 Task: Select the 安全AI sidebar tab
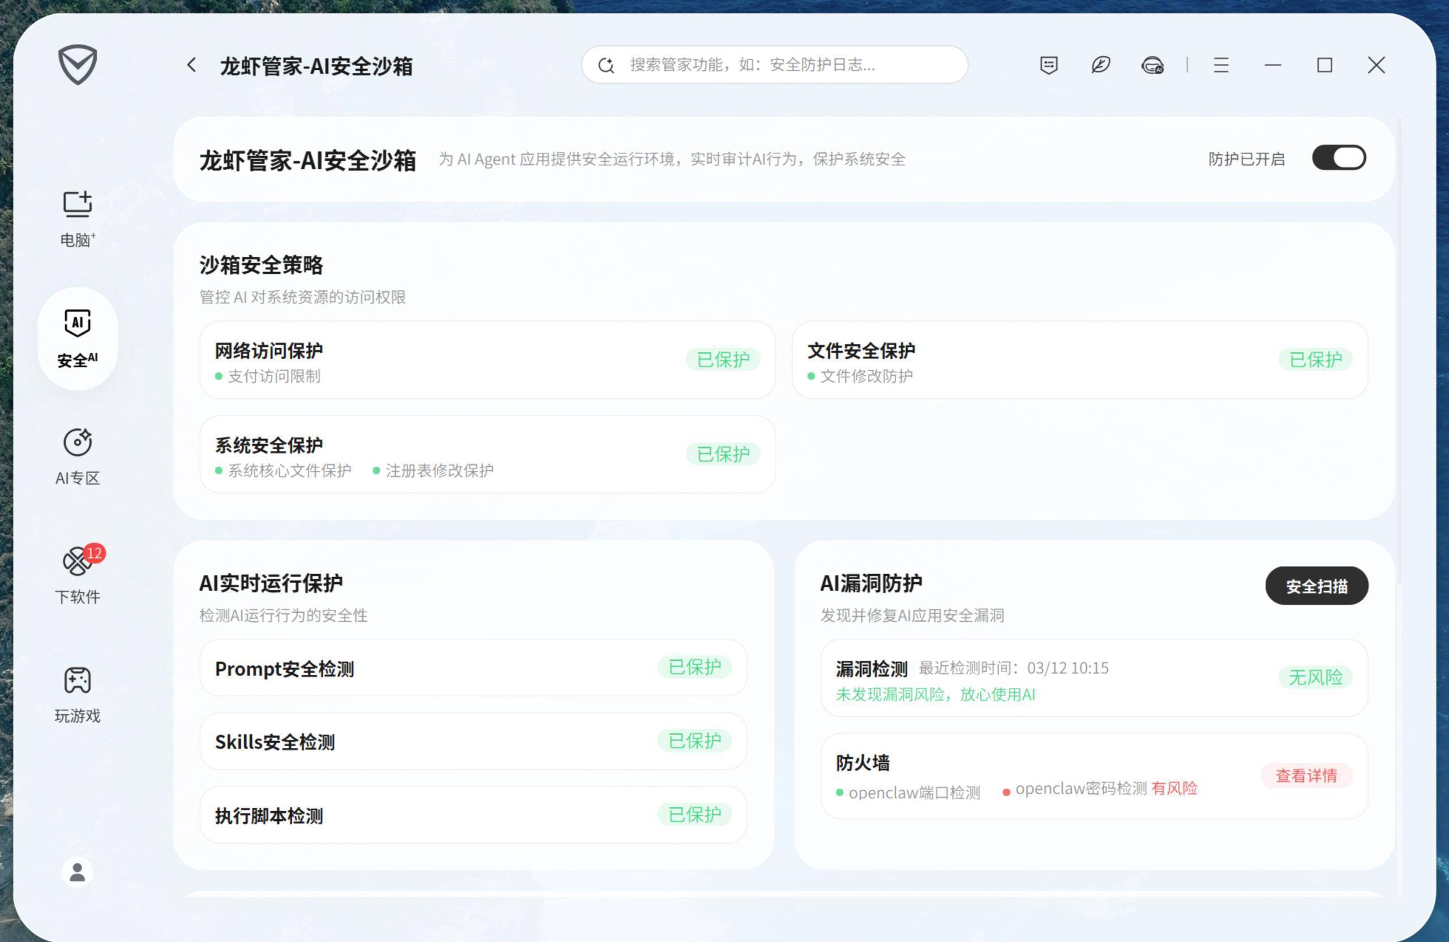[x=78, y=338]
